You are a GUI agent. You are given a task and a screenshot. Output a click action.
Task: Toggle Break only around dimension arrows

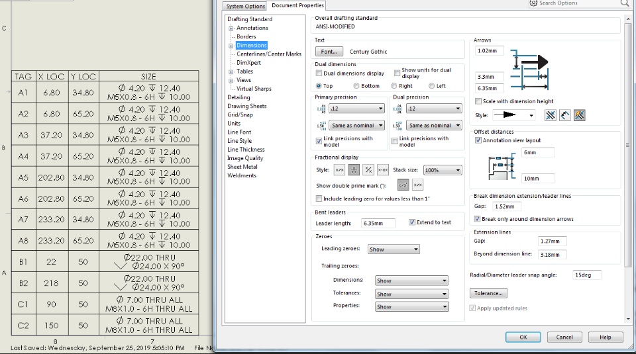(478, 219)
